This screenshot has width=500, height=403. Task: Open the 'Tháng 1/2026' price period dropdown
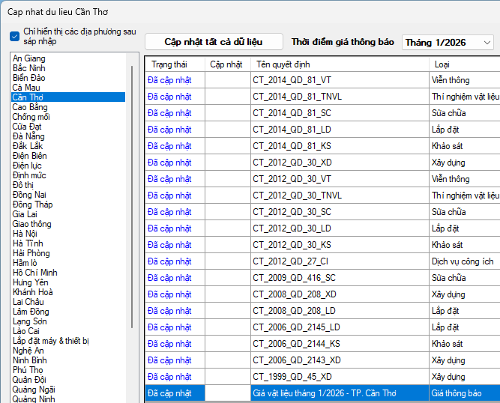pyautogui.click(x=448, y=43)
